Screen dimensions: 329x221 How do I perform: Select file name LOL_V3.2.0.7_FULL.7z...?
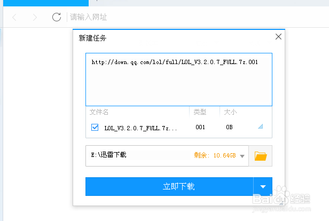[x=140, y=128]
